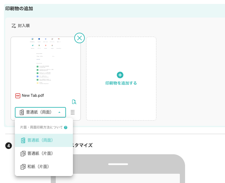Screen dimensions: 225x183
Task: Click the plus icon to add print item
Action: 120,75
